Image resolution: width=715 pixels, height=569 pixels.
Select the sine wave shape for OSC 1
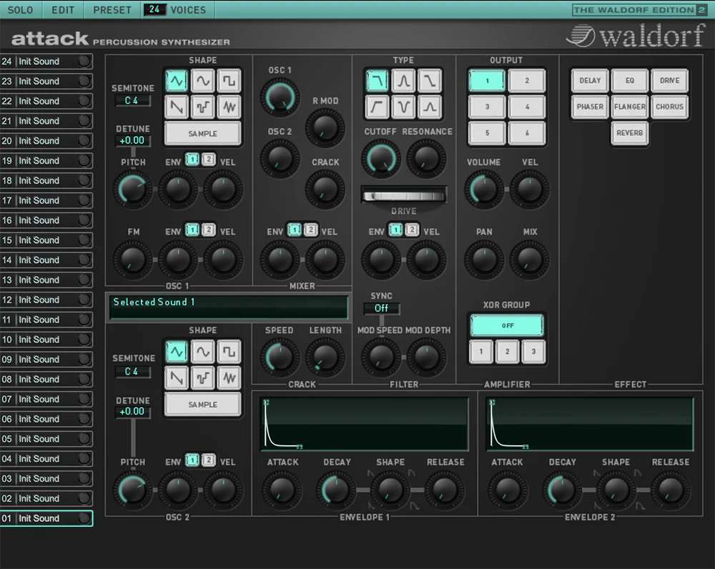point(203,81)
